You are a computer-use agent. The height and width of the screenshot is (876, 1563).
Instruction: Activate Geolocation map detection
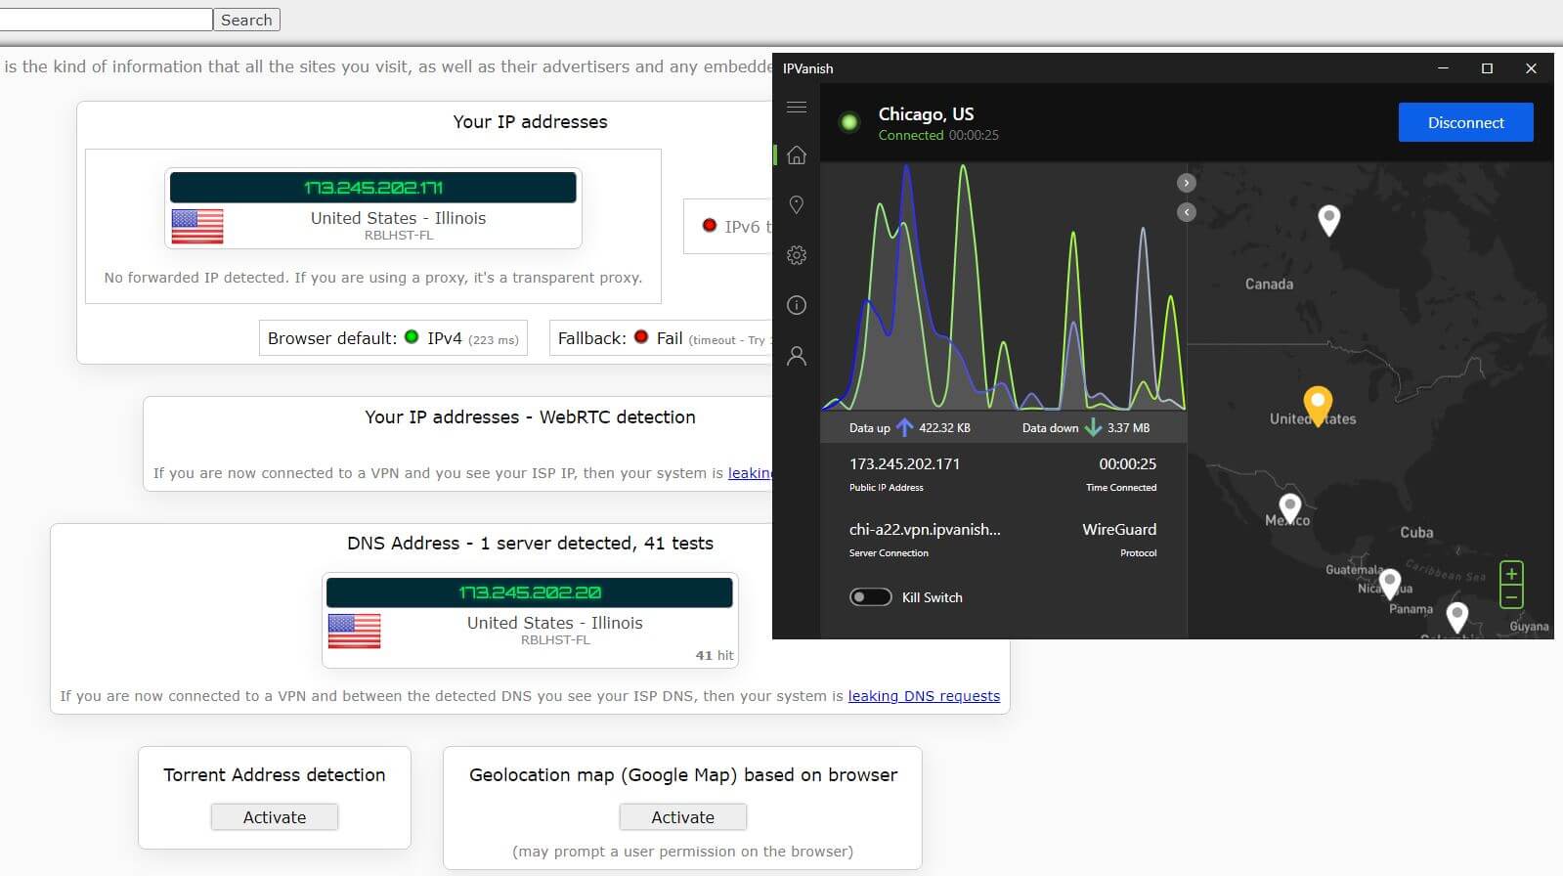click(683, 817)
